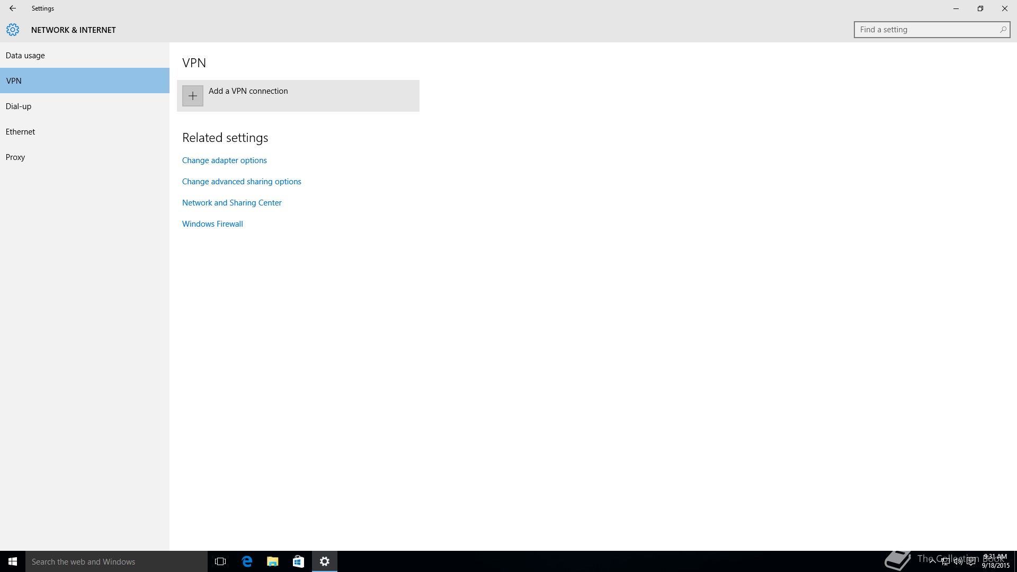The width and height of the screenshot is (1017, 572).
Task: Open the Proxy settings section
Action: pos(15,157)
